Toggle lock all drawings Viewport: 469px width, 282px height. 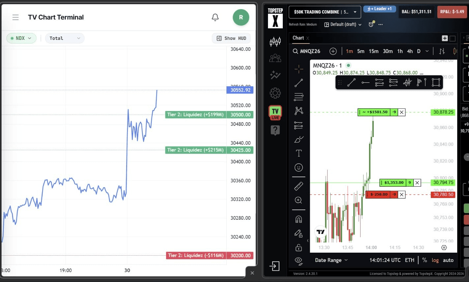click(299, 247)
